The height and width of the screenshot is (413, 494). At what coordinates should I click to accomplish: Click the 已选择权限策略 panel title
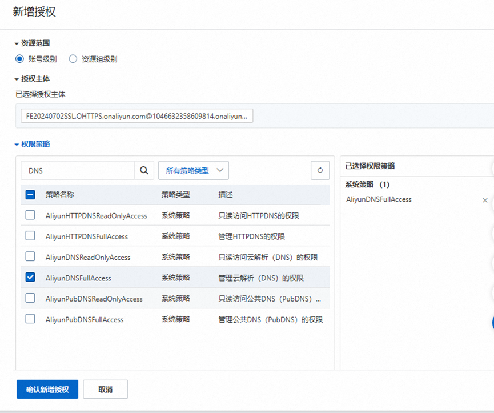pos(370,166)
